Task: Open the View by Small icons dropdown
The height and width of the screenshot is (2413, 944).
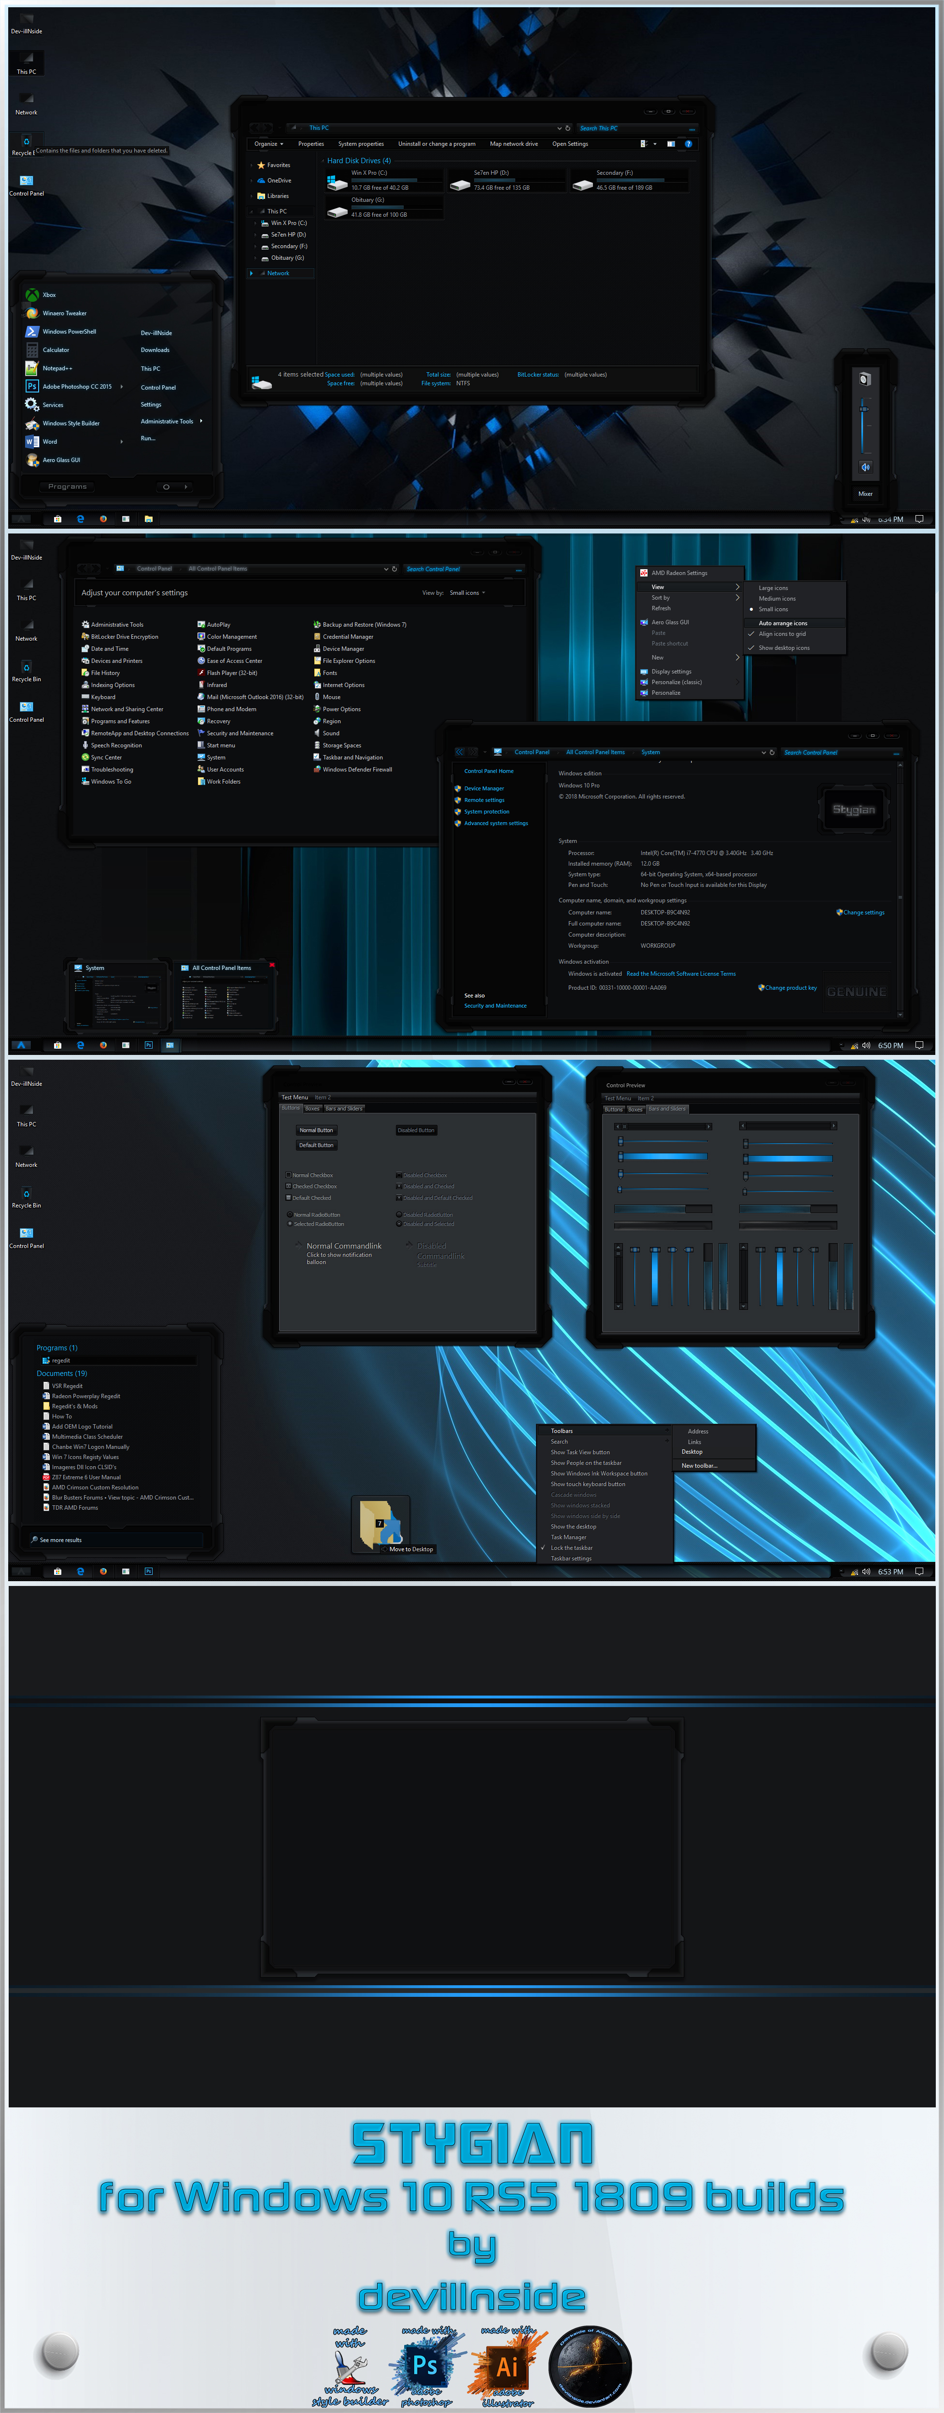Action: 467,593
